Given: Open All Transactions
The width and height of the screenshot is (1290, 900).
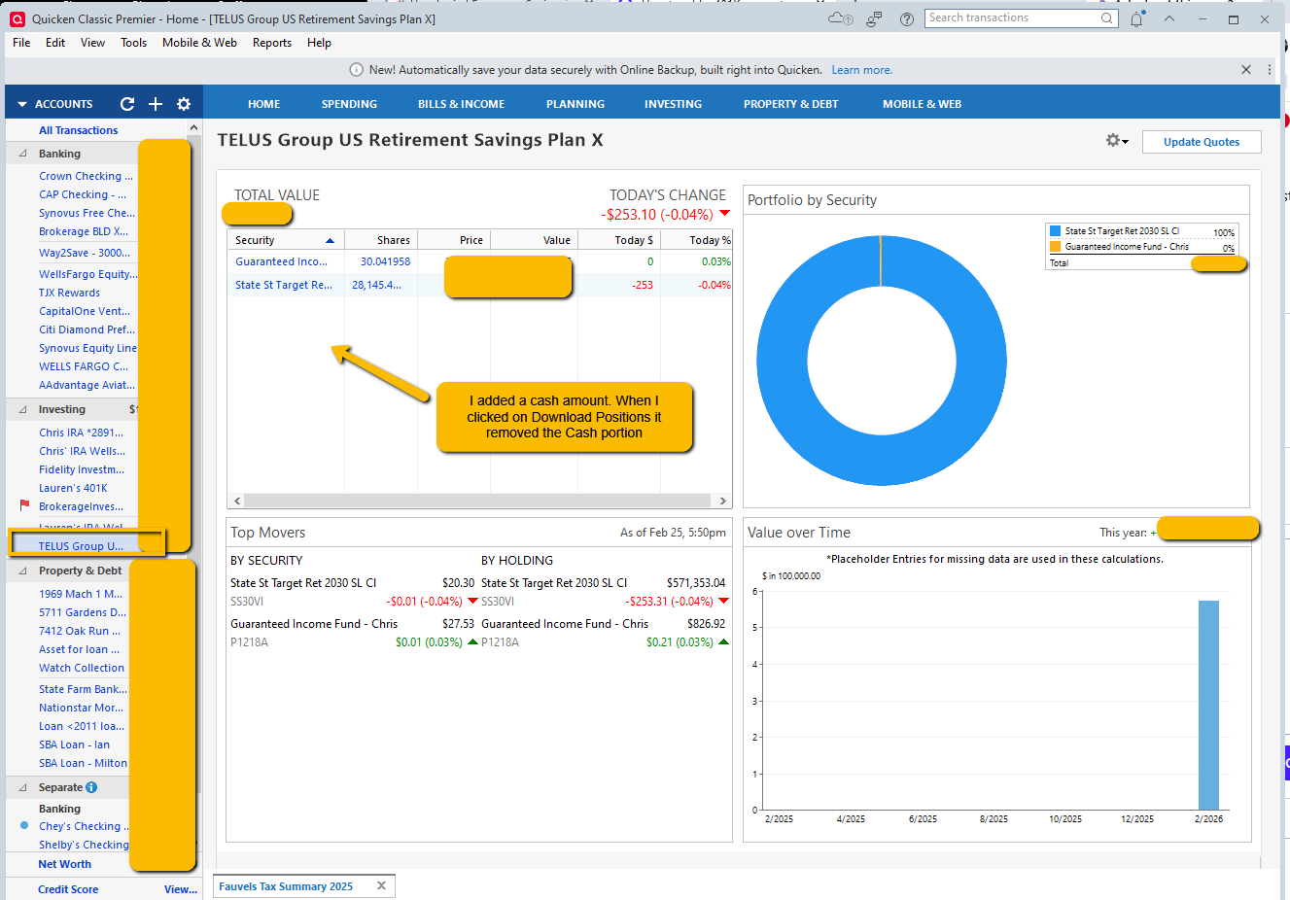Looking at the screenshot, I should pos(78,130).
